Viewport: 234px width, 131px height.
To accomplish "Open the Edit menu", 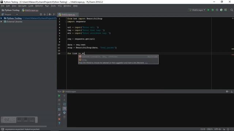I will click(x=8, y=6).
